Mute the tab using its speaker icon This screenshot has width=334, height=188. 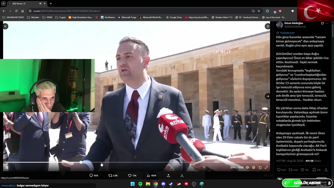click(40, 4)
